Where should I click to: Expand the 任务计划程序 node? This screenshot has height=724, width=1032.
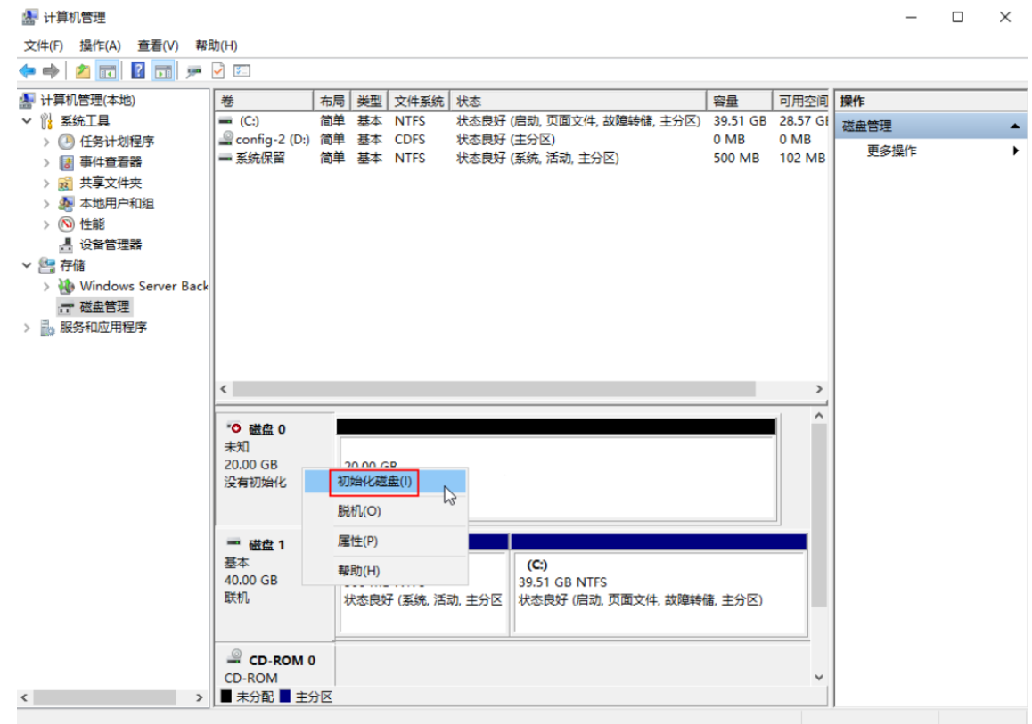(x=46, y=142)
